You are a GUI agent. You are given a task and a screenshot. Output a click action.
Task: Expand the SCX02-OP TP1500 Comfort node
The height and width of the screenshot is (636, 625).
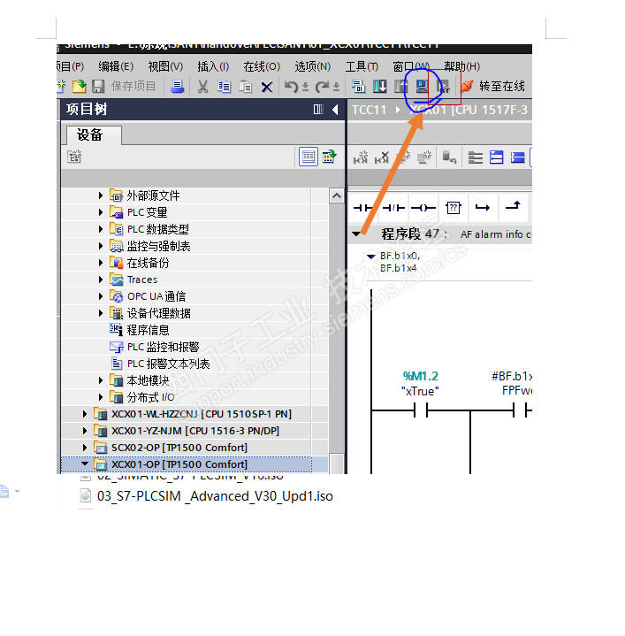84,448
